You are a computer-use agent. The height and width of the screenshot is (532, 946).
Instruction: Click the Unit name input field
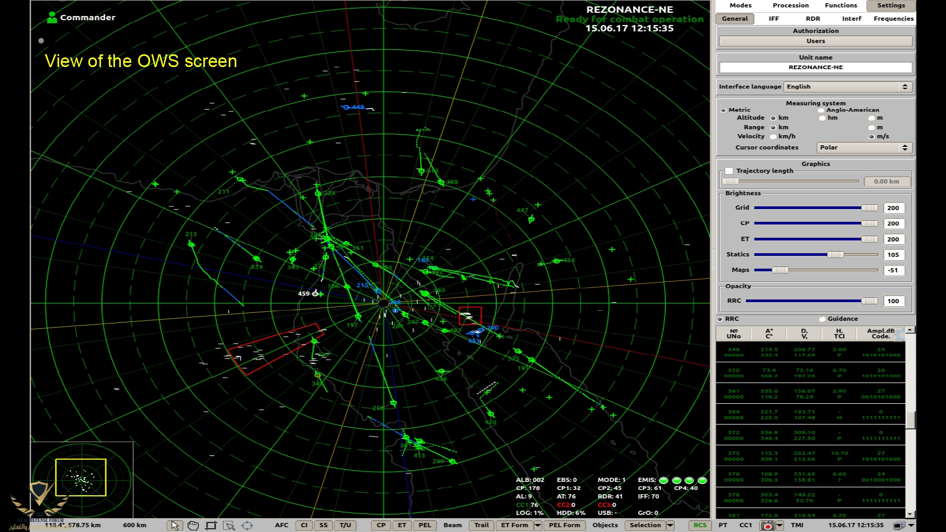coord(816,68)
